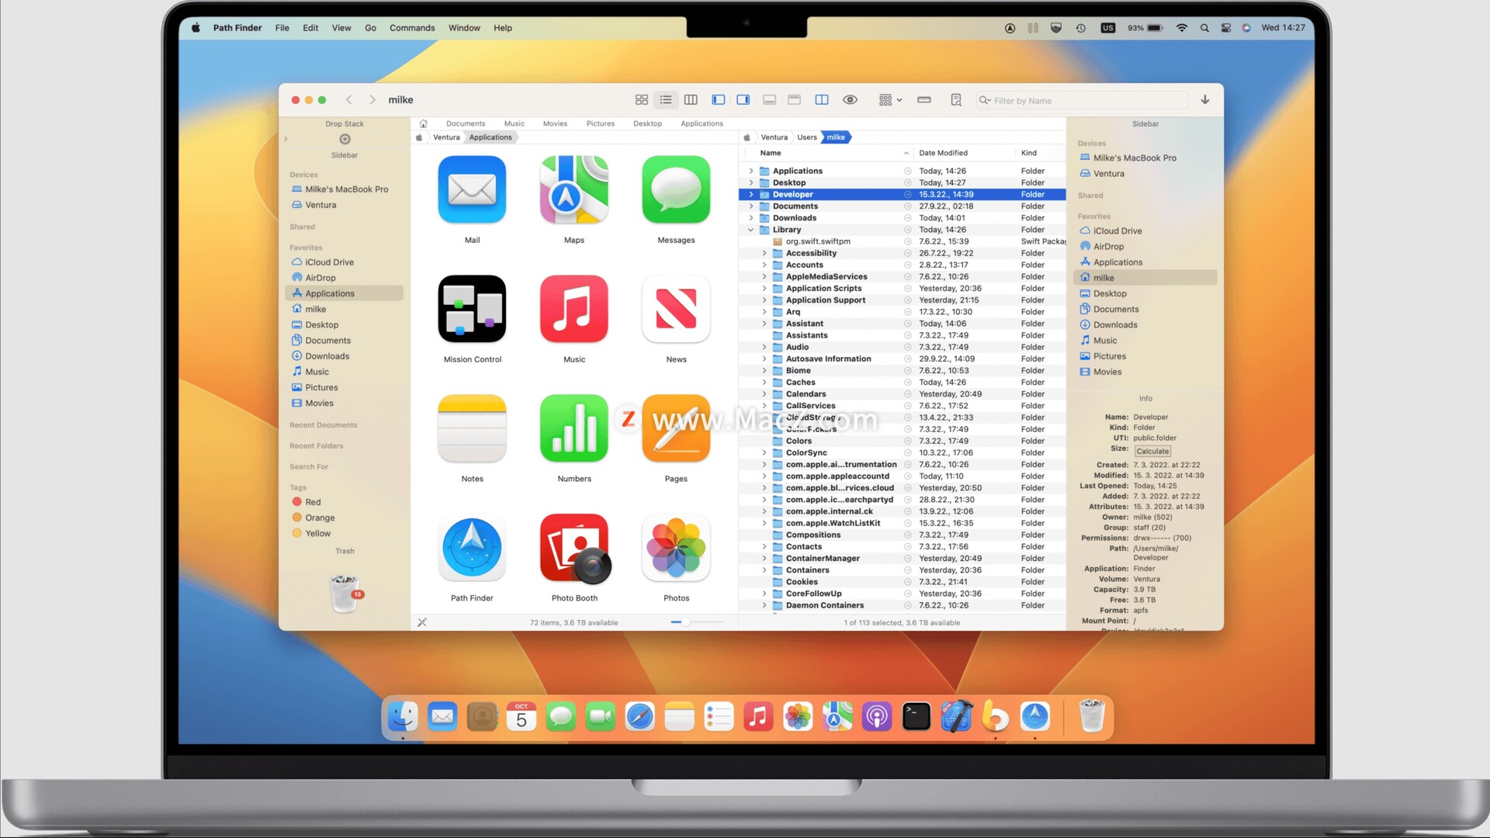Image resolution: width=1490 pixels, height=838 pixels.
Task: Select the Path Finder app icon
Action: [x=472, y=548]
